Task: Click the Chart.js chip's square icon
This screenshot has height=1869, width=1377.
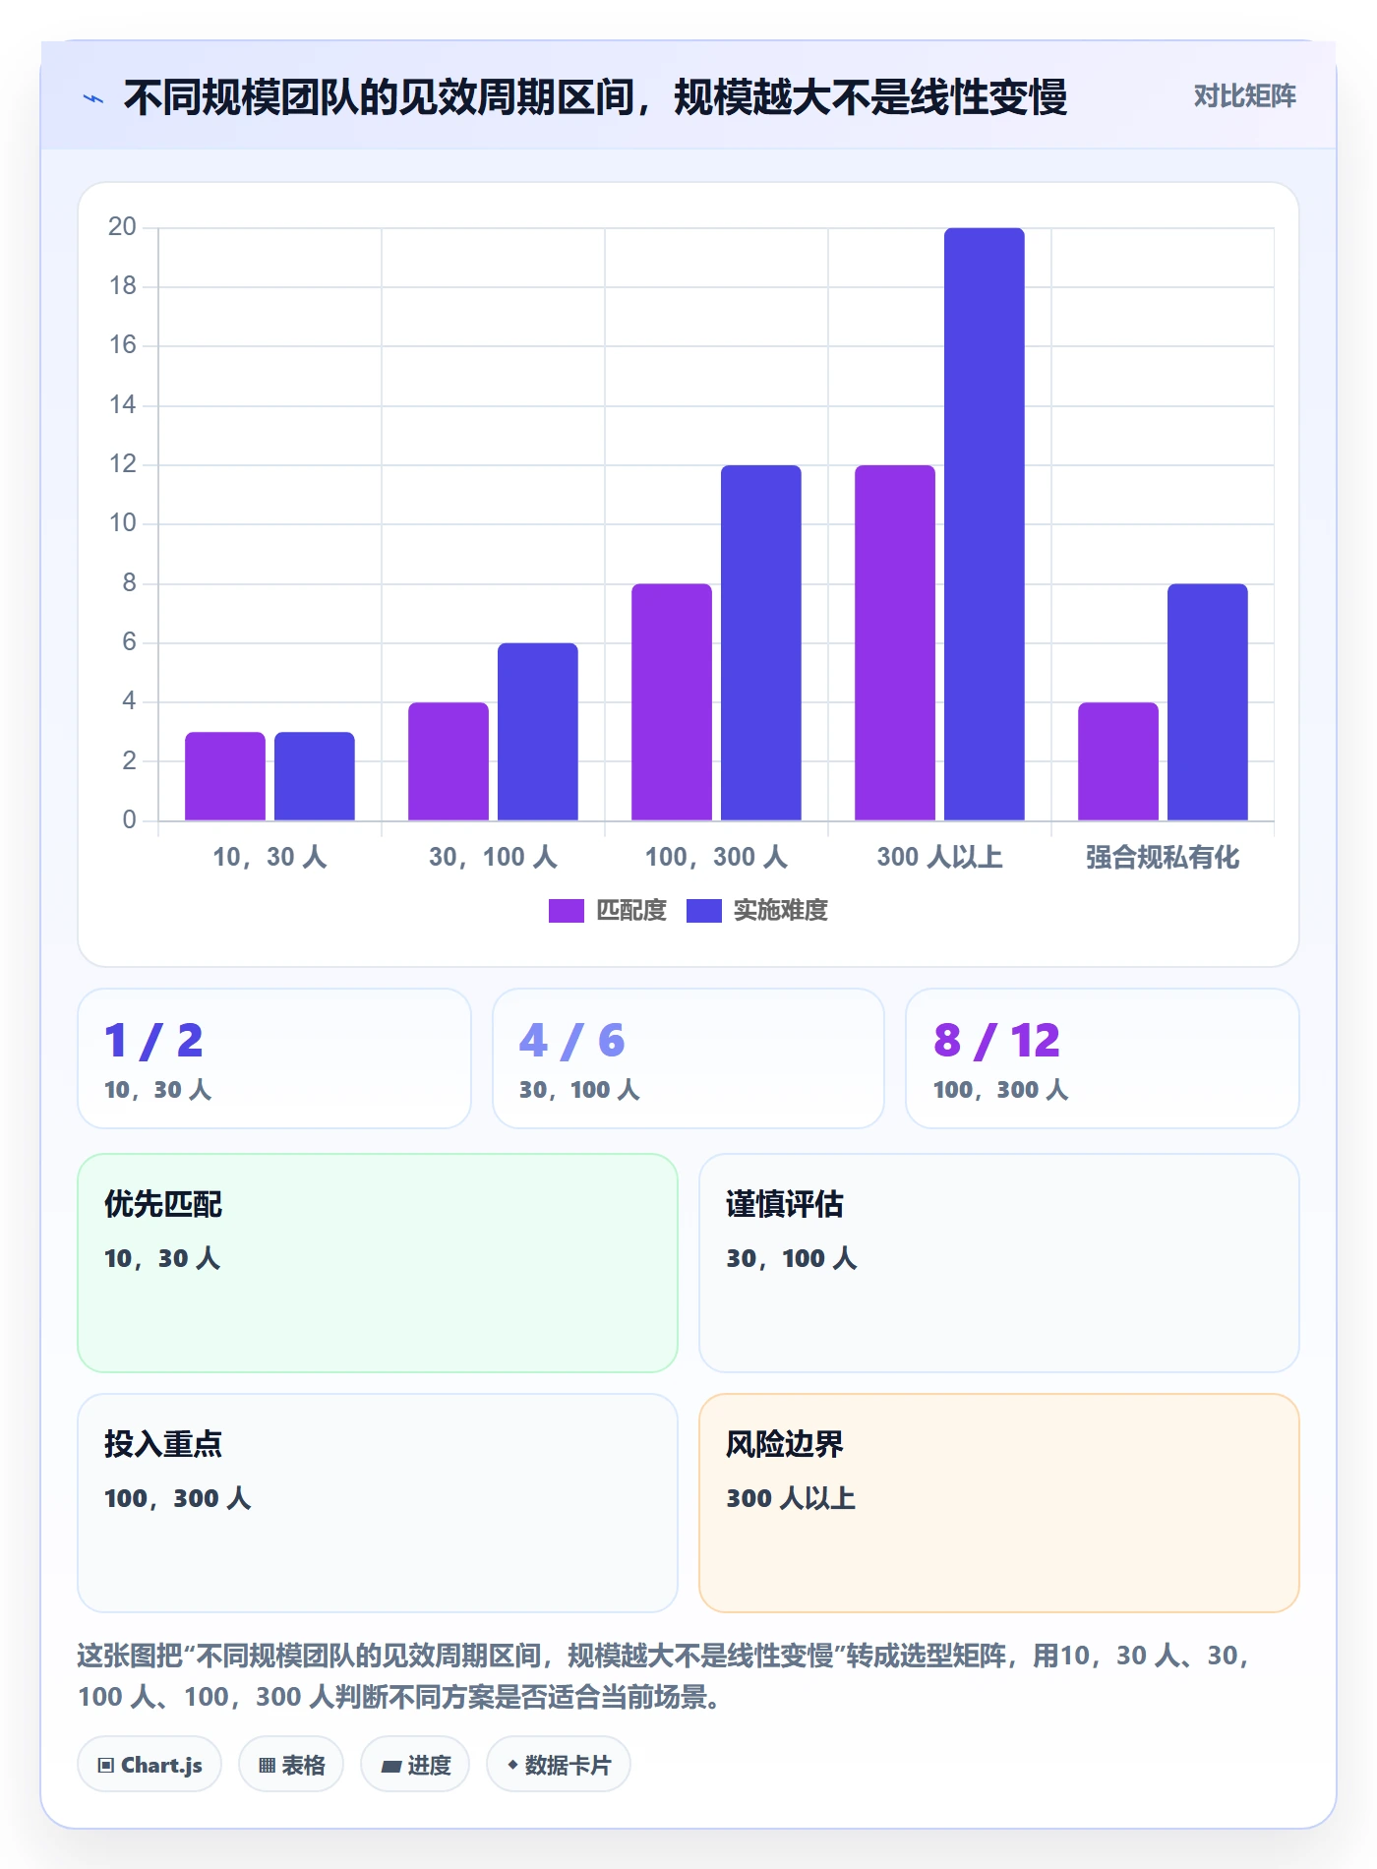Action: 106,1766
